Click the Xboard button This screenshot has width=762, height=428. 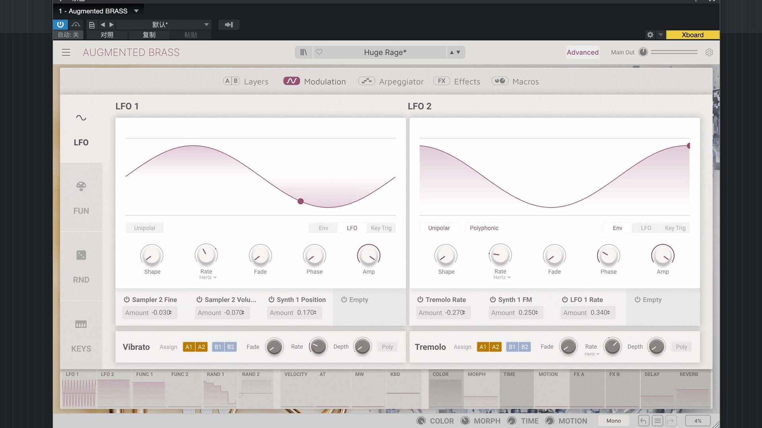pos(693,35)
